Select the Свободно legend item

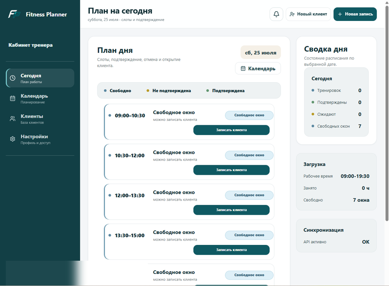point(117,91)
